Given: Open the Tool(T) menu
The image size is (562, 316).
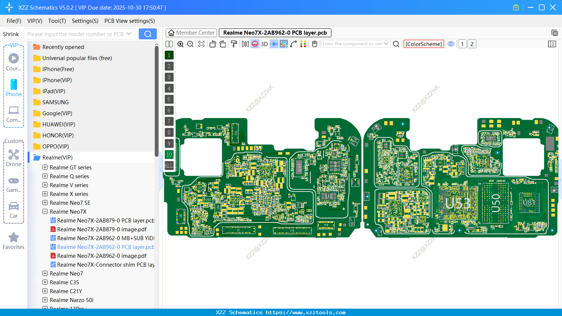Looking at the screenshot, I should tap(57, 21).
